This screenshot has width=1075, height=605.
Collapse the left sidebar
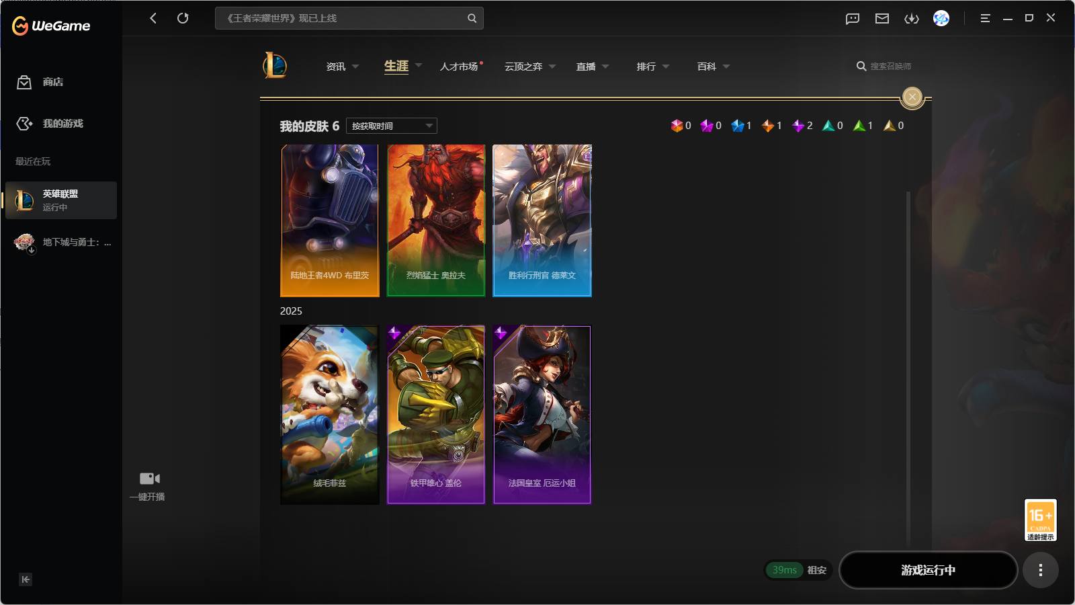(x=26, y=579)
